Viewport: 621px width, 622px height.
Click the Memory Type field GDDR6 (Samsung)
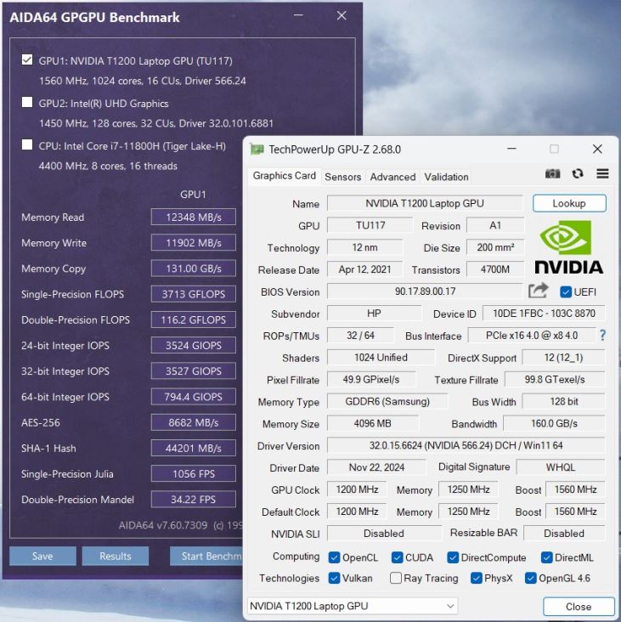[387, 401]
